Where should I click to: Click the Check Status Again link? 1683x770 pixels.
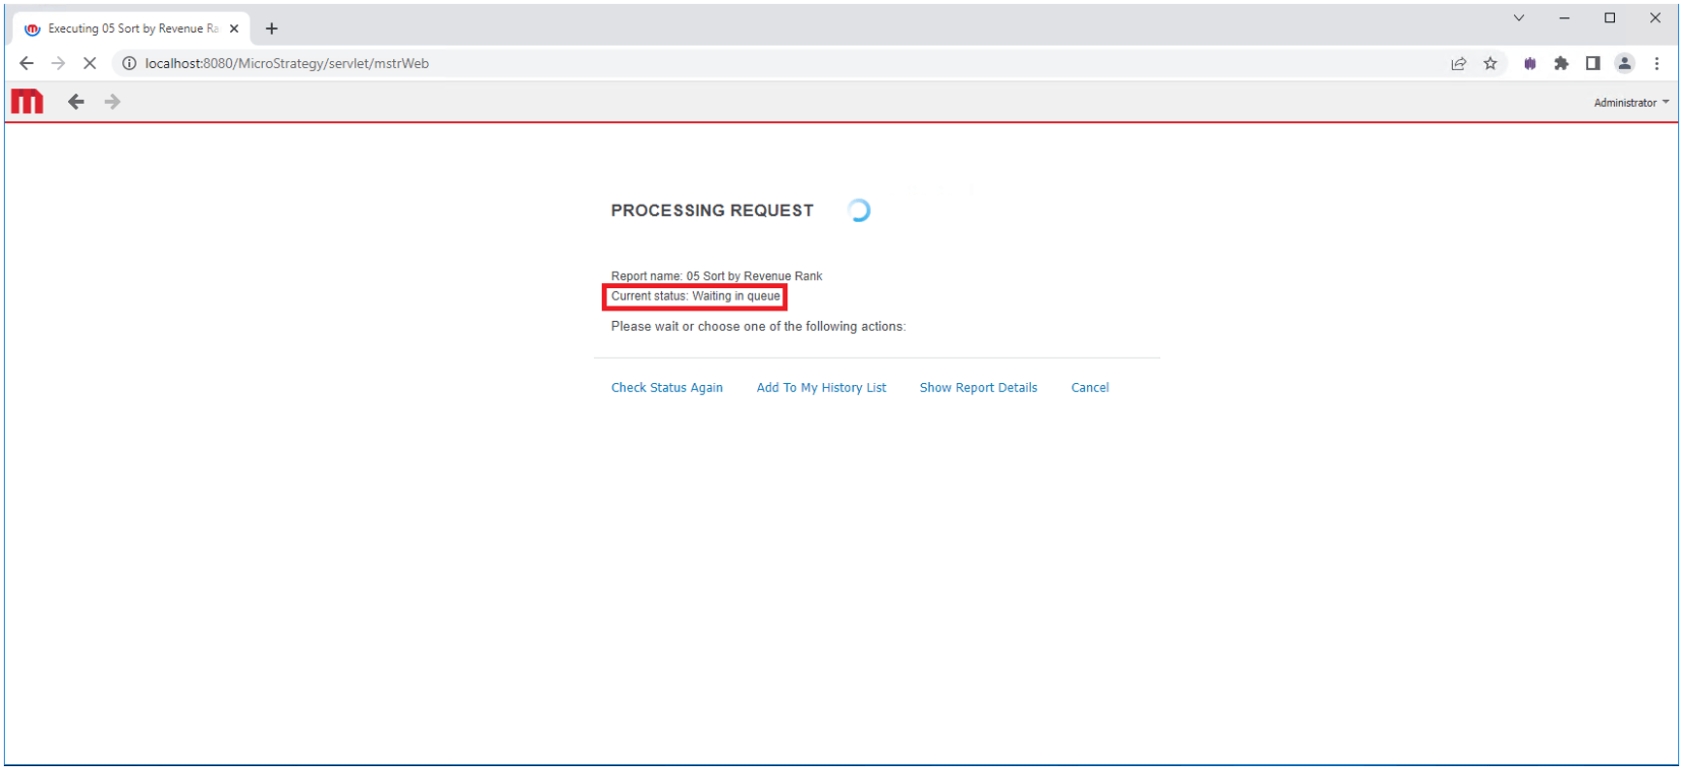click(667, 388)
